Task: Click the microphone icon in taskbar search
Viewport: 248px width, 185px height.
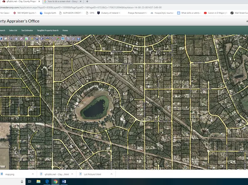Action: coord(22,182)
